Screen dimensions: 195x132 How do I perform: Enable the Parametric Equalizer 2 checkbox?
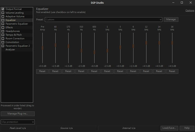tap(3, 46)
